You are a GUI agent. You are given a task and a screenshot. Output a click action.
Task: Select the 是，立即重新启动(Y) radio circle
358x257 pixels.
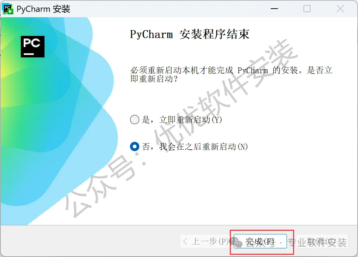click(135, 120)
